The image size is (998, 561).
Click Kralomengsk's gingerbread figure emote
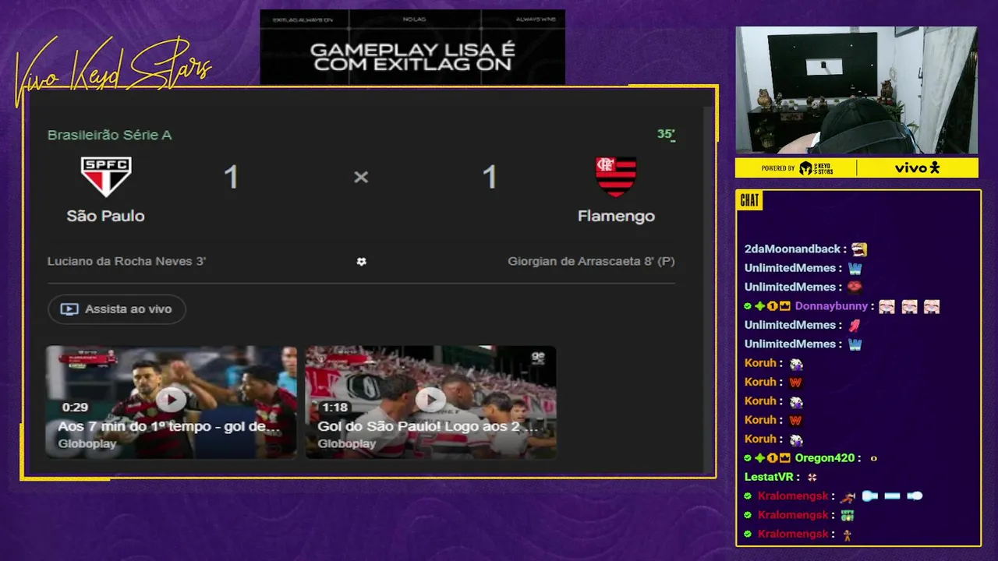point(847,535)
